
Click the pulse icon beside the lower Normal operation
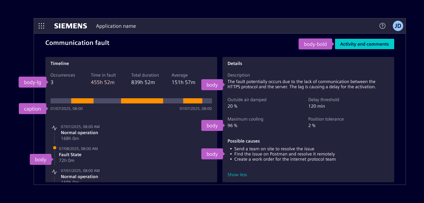tap(54, 172)
